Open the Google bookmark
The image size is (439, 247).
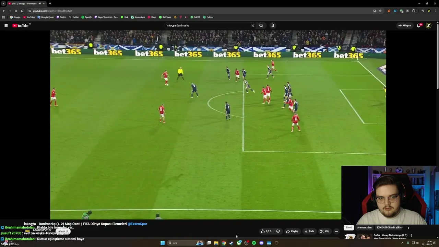[15, 17]
